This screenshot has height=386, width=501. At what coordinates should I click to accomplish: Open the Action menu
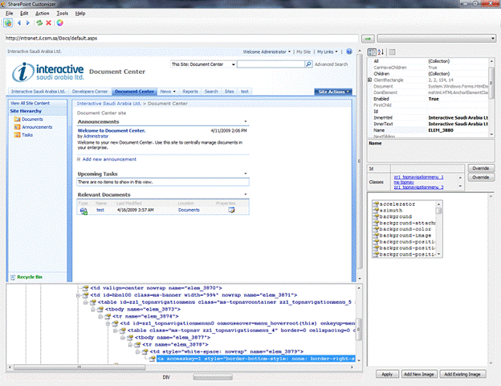[43, 13]
